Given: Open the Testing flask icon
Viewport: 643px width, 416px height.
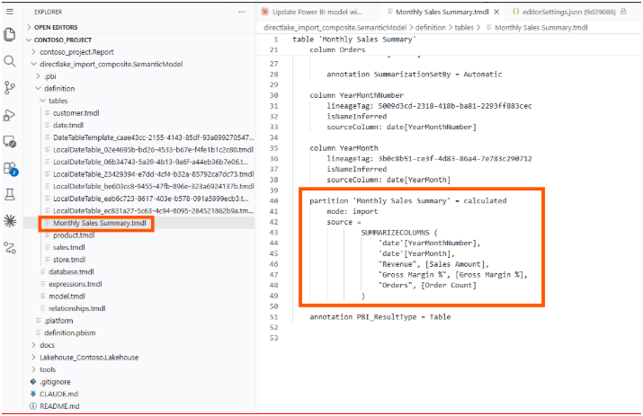Looking at the screenshot, I should (10, 194).
